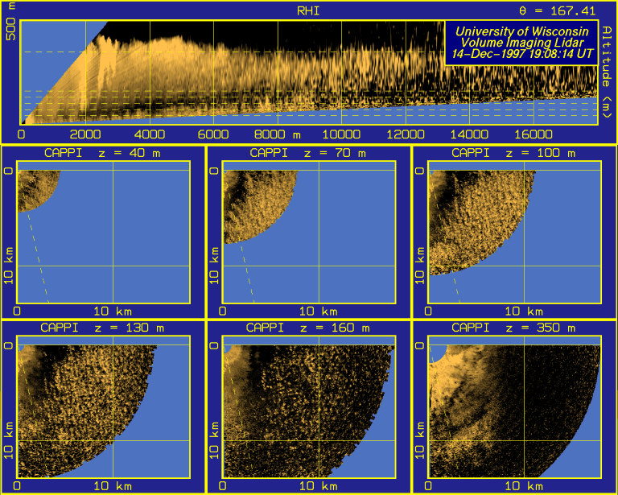
Task: Click the 'CAPPI z = 100 m' title
Action: (513, 153)
